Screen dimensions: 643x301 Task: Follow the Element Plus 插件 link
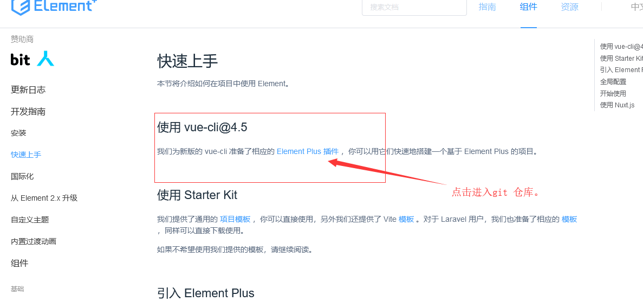[x=308, y=151]
